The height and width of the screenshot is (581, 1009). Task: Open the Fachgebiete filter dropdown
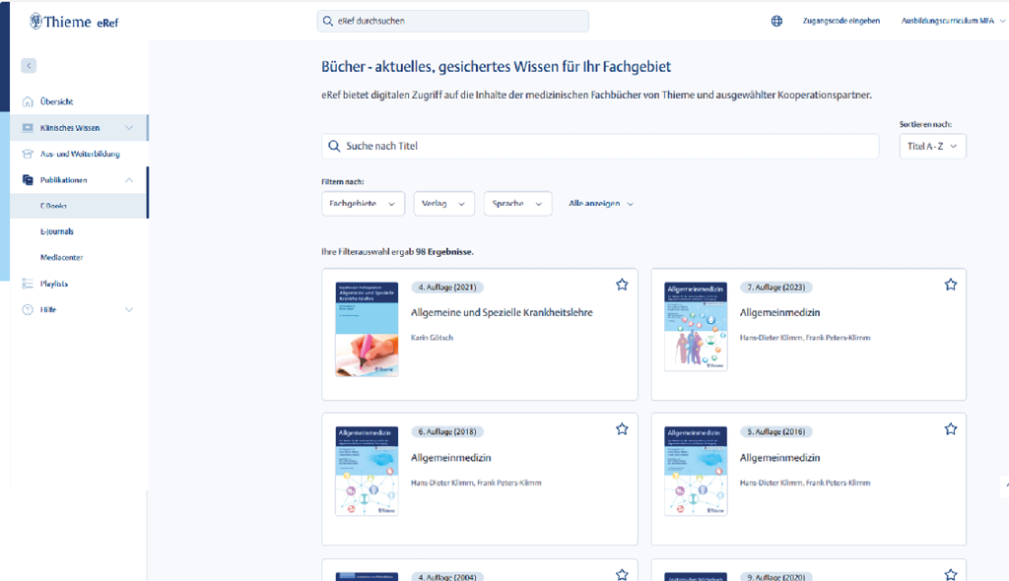click(363, 204)
